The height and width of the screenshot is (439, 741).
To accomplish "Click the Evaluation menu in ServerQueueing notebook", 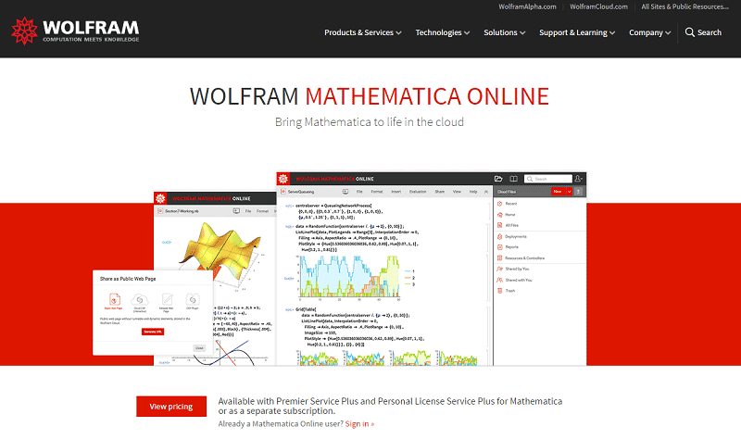I will click(x=418, y=192).
